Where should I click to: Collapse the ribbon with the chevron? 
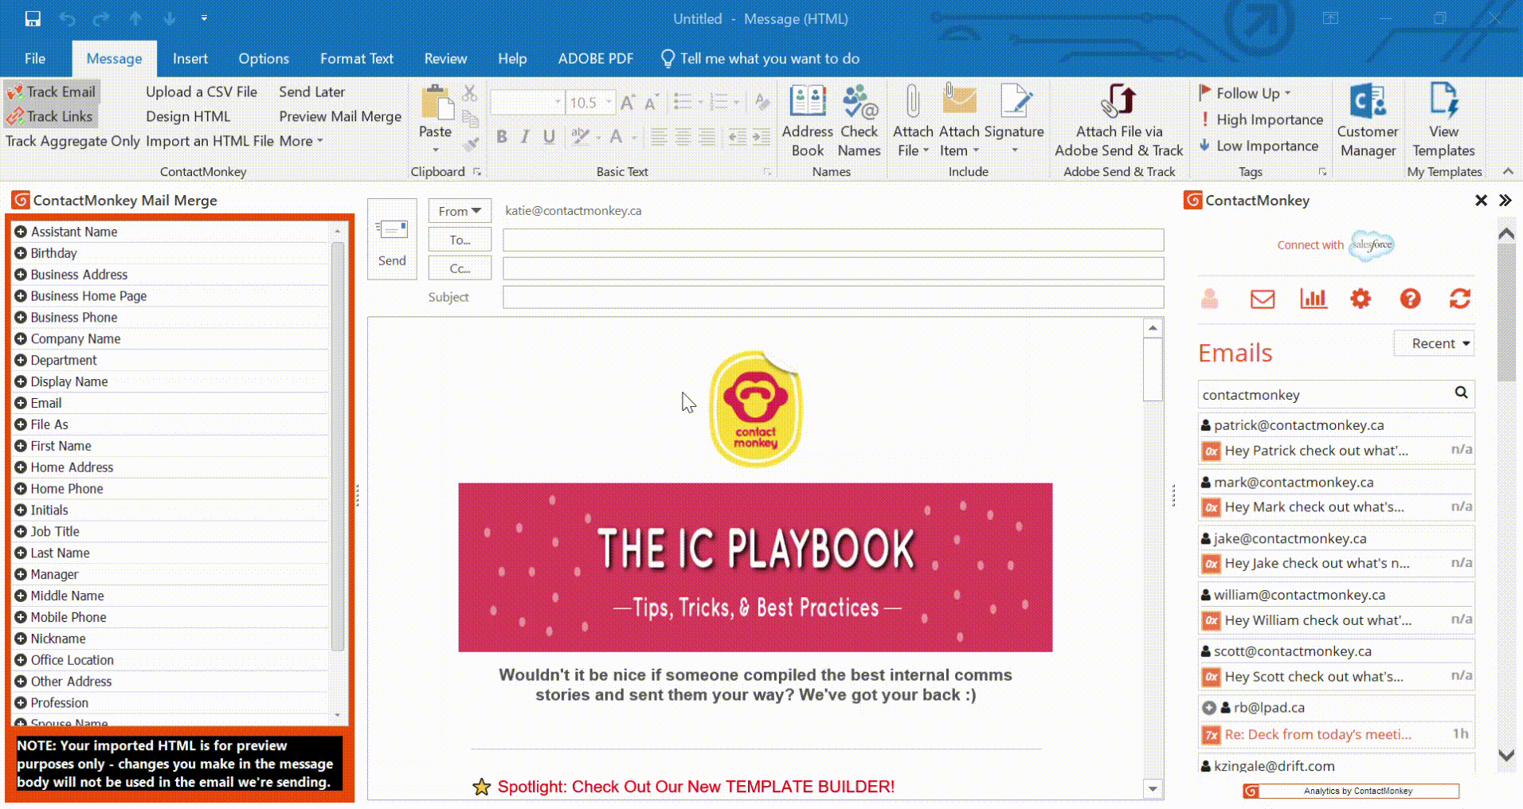(1507, 171)
